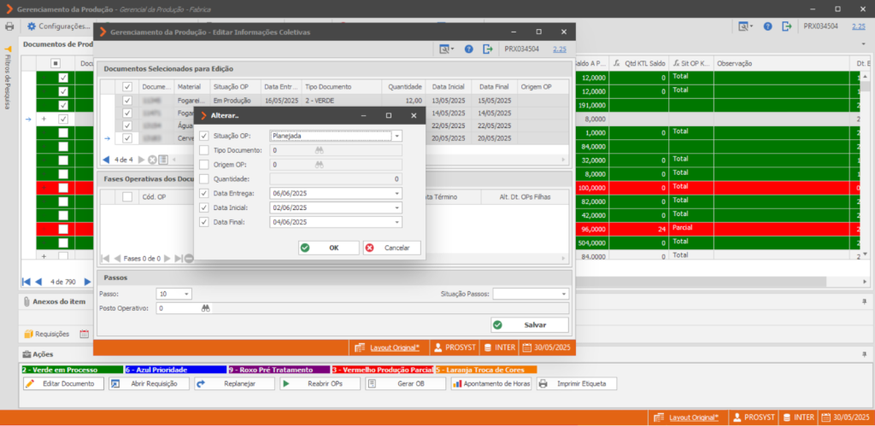Screen dimensions: 875x426
Task: Click the print icon in main toolbar
Action: pyautogui.click(x=9, y=26)
